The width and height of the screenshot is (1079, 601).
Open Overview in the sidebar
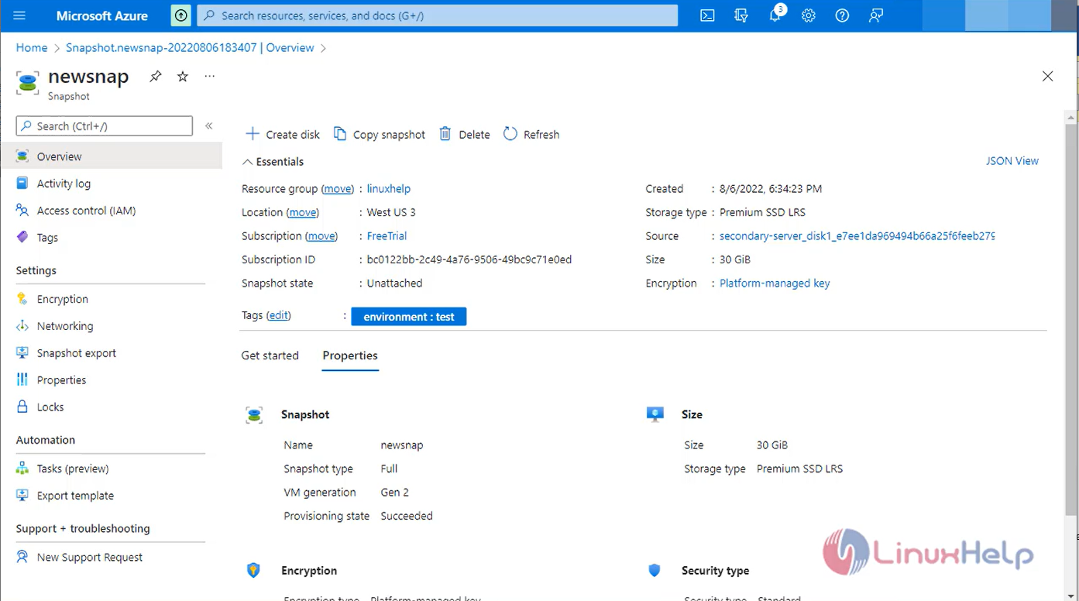tap(111, 156)
